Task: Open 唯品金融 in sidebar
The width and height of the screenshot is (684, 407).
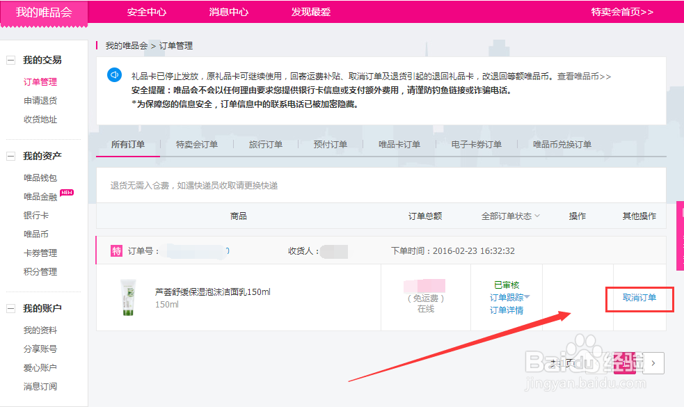Action: tap(40, 197)
